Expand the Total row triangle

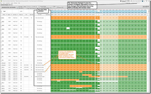click(x=1, y=11)
